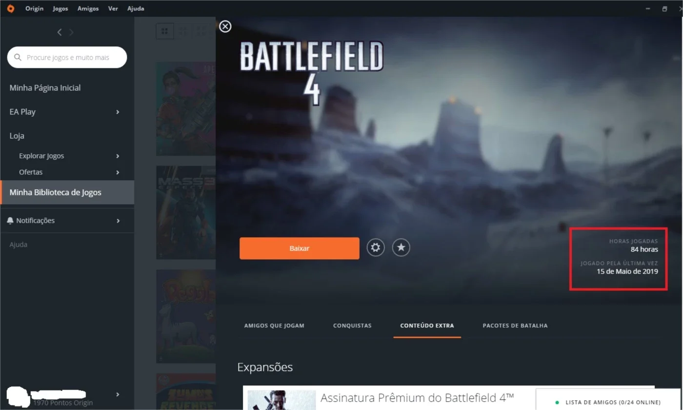683x410 pixels.
Task: Maximize the Origin window
Action: coord(664,9)
